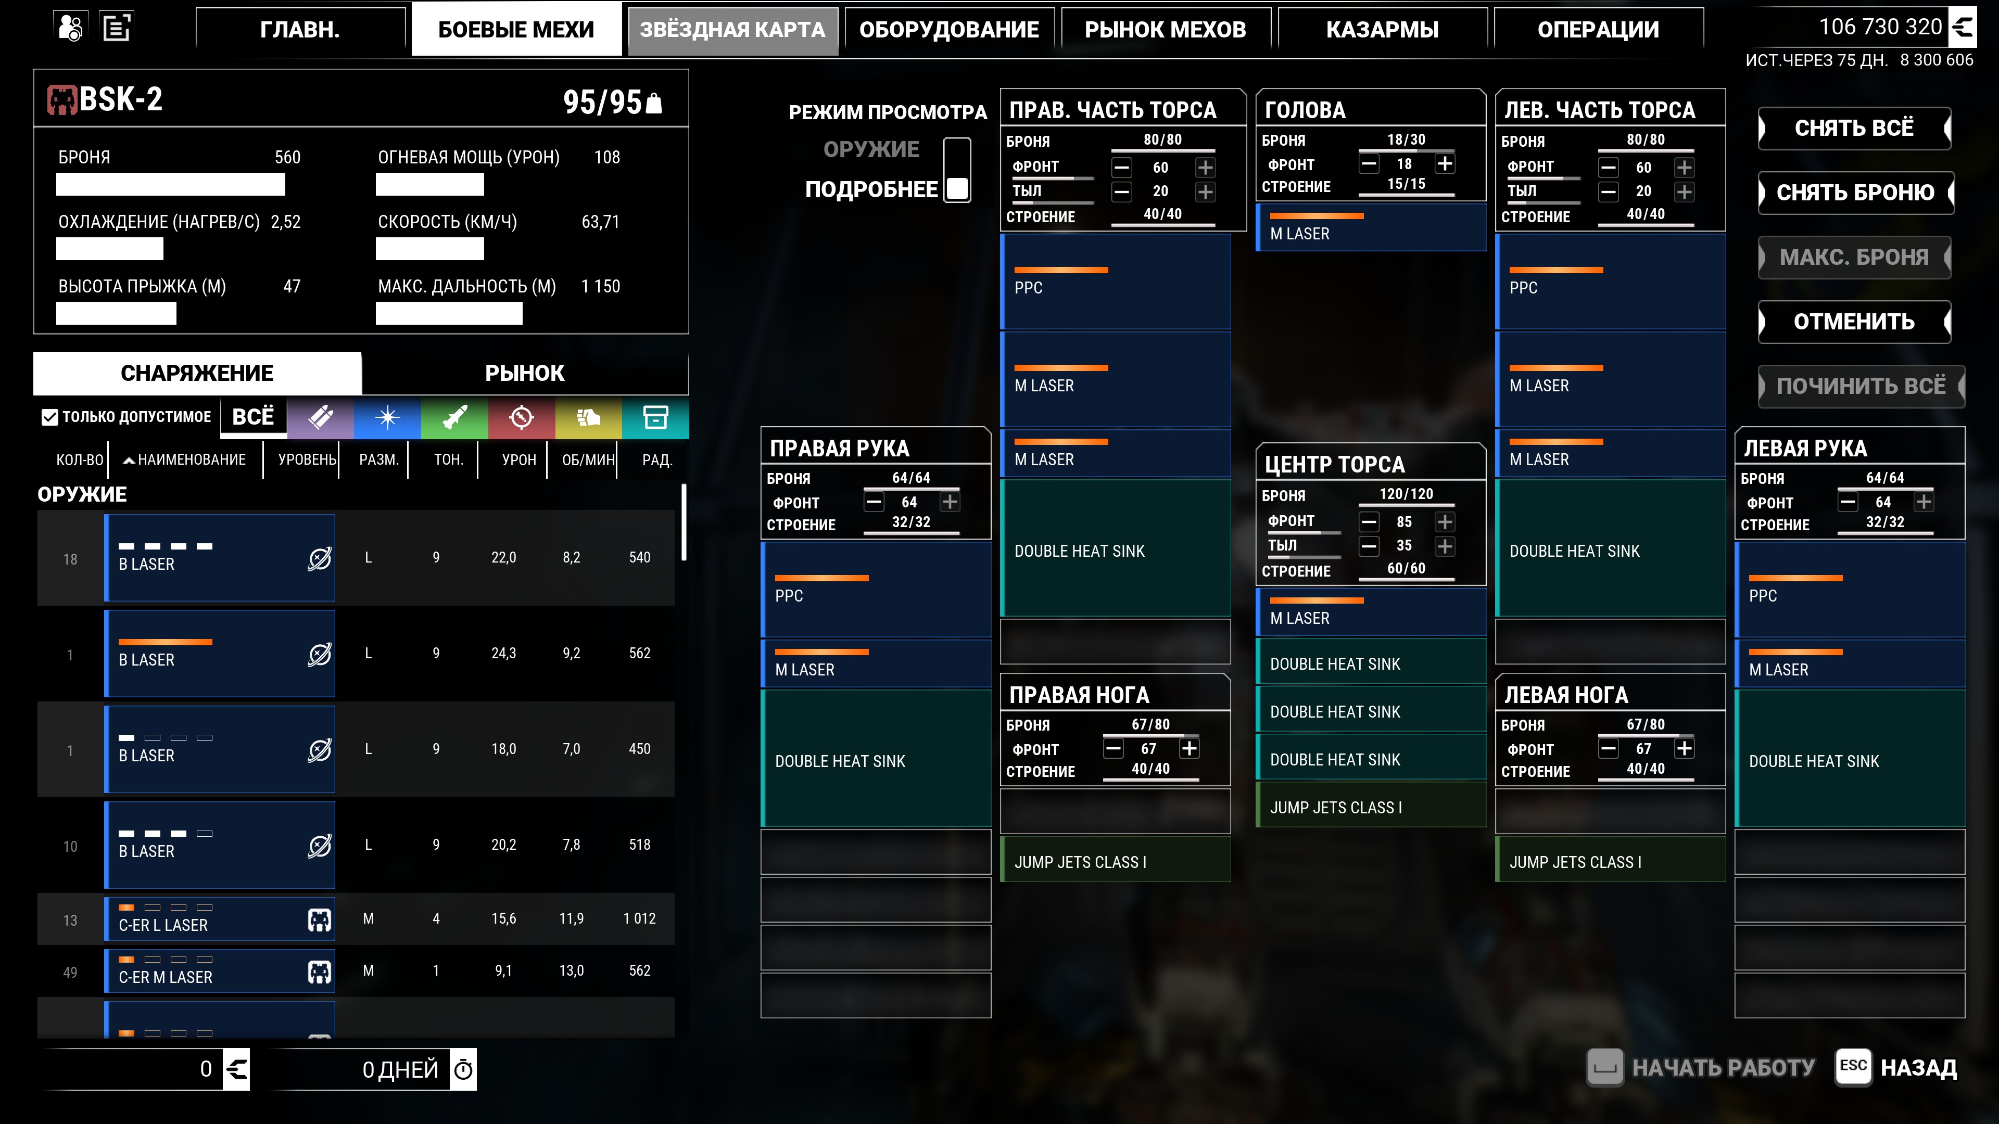Filter equipment by missile weapons icon
The image size is (1999, 1124).
[x=455, y=417]
